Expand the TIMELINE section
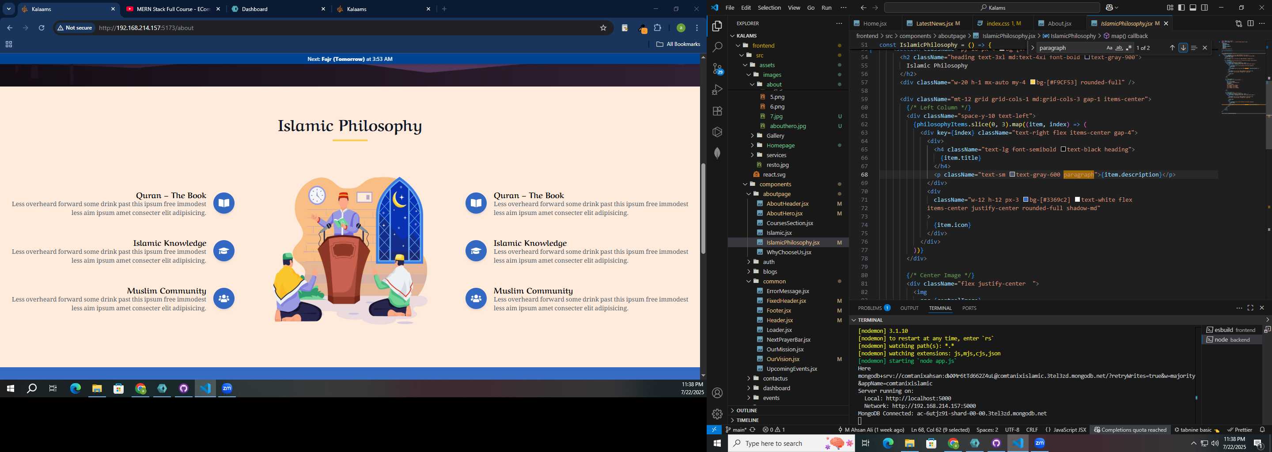 (x=787, y=420)
